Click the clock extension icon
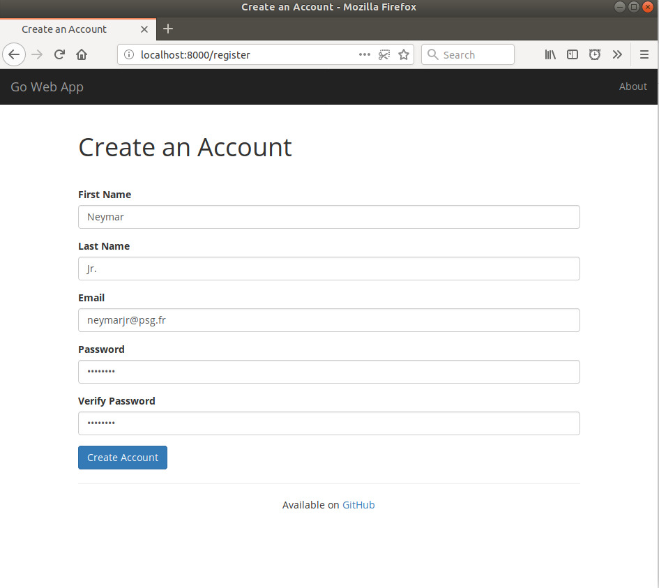 click(595, 54)
